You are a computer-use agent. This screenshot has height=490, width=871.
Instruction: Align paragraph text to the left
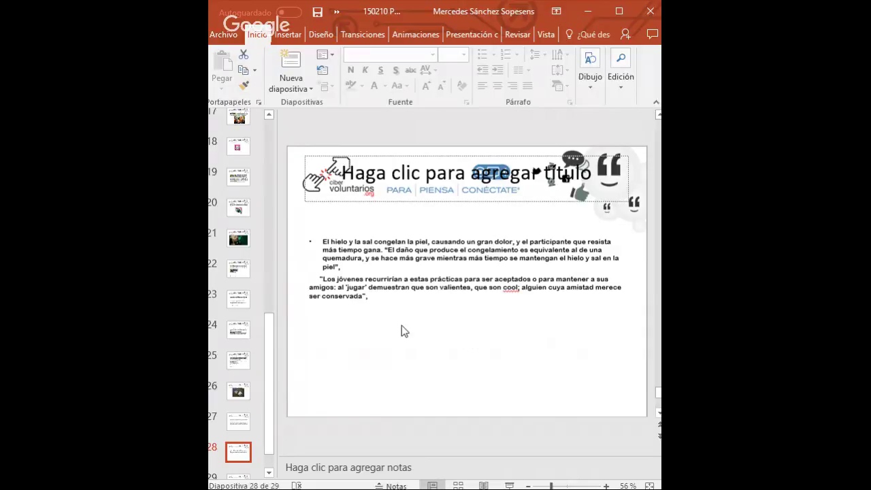point(482,86)
